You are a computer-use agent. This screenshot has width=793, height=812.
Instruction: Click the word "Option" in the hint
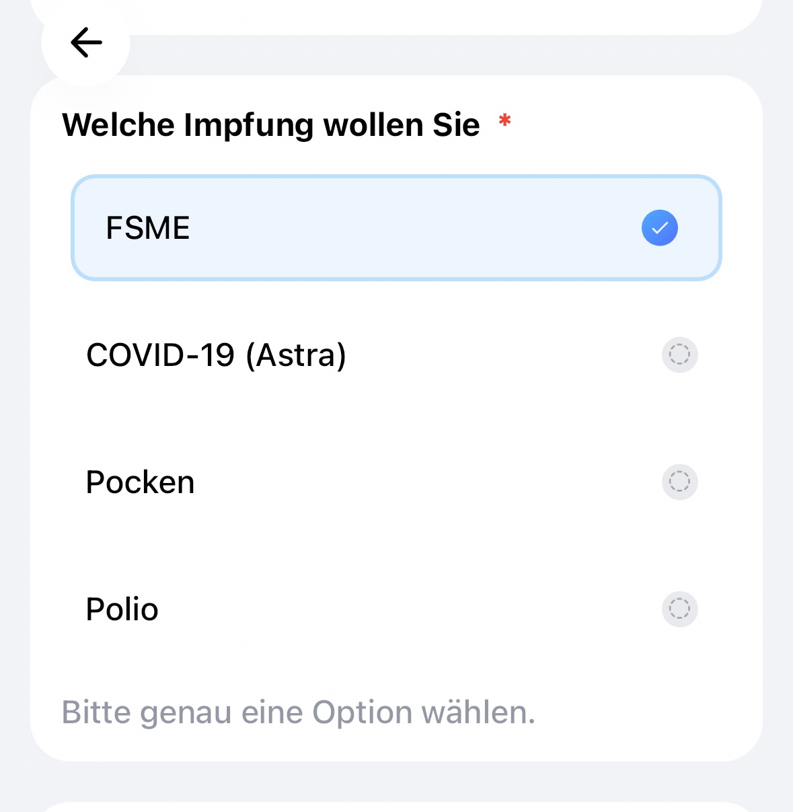click(x=362, y=712)
